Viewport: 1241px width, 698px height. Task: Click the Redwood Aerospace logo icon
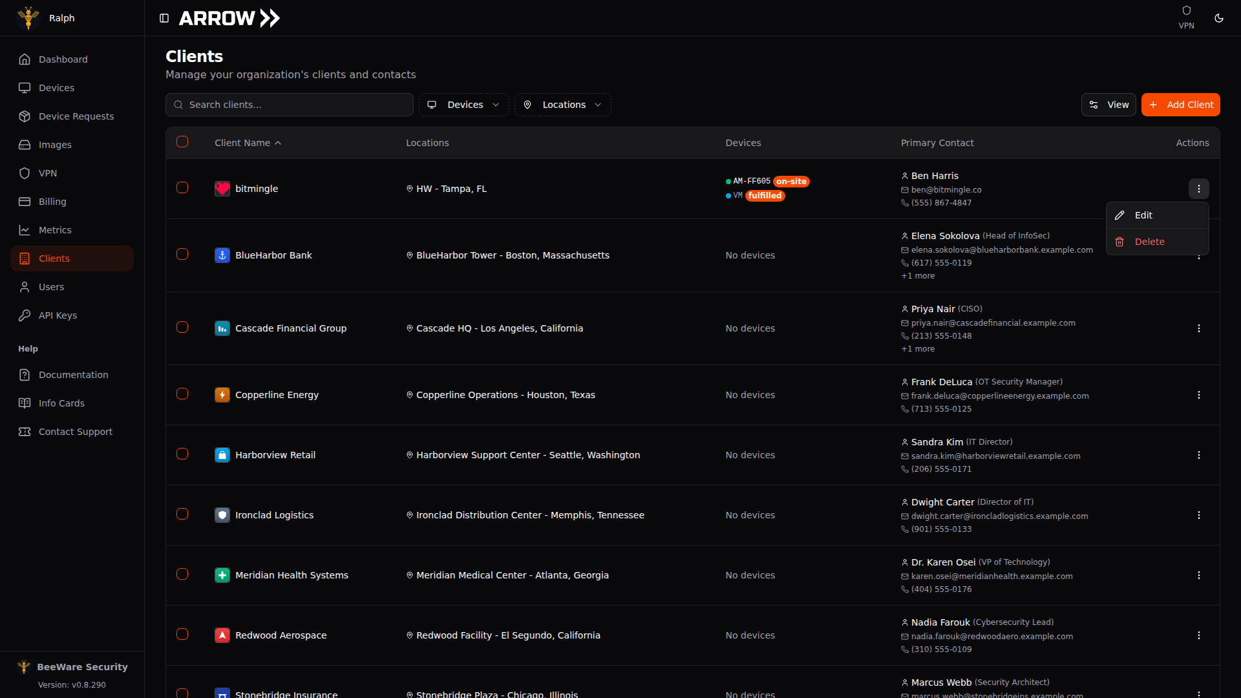pos(222,635)
